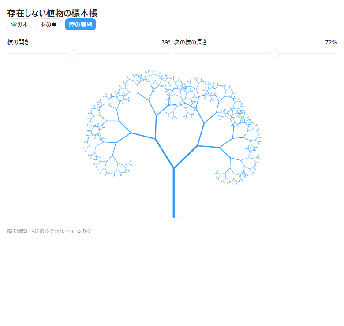Click the 次の枝の長さ track right of its handle
This screenshot has height=326, width=344.
[308, 54]
